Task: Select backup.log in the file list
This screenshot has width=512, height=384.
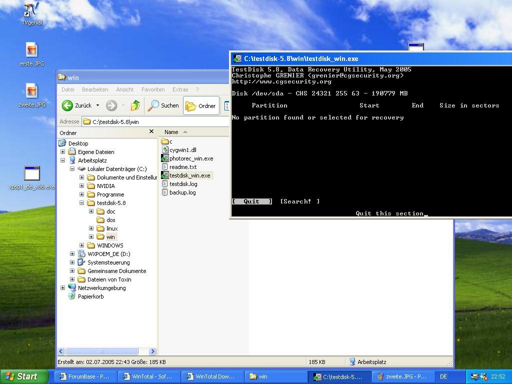Action: pos(178,192)
